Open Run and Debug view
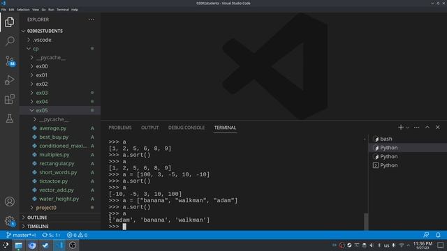447x251 pixels. (9, 80)
